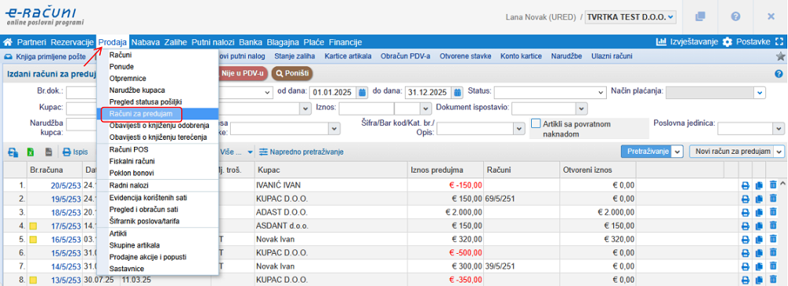This screenshot has width=788, height=286.
Task: Expand the Način plaćanja dropdown
Action: click(x=760, y=92)
